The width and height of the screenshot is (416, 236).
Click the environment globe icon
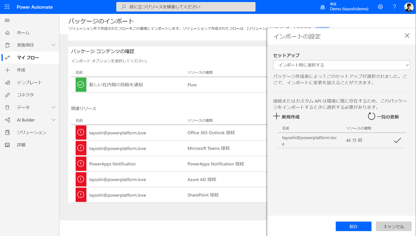(x=322, y=7)
